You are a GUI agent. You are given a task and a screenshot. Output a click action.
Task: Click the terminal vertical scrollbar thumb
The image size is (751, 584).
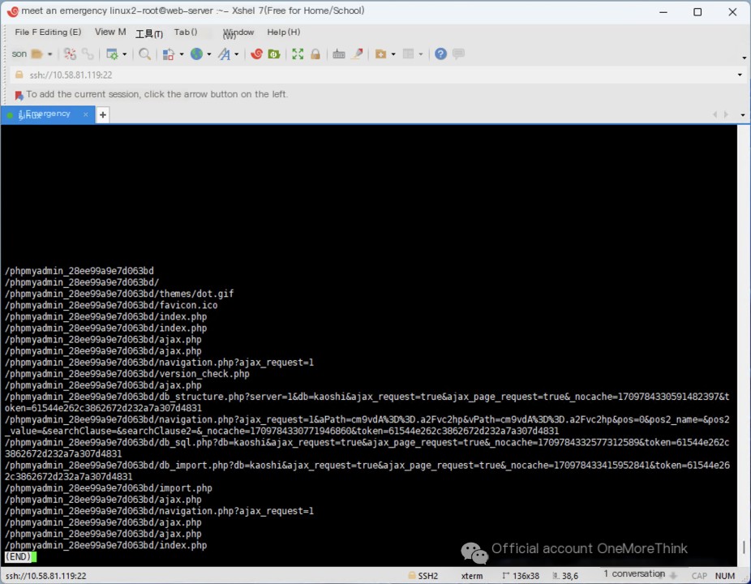tap(744, 547)
